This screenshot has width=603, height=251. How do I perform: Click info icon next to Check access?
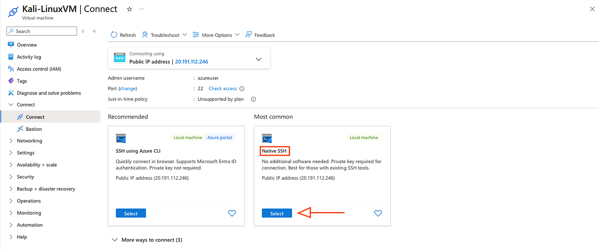point(242,89)
